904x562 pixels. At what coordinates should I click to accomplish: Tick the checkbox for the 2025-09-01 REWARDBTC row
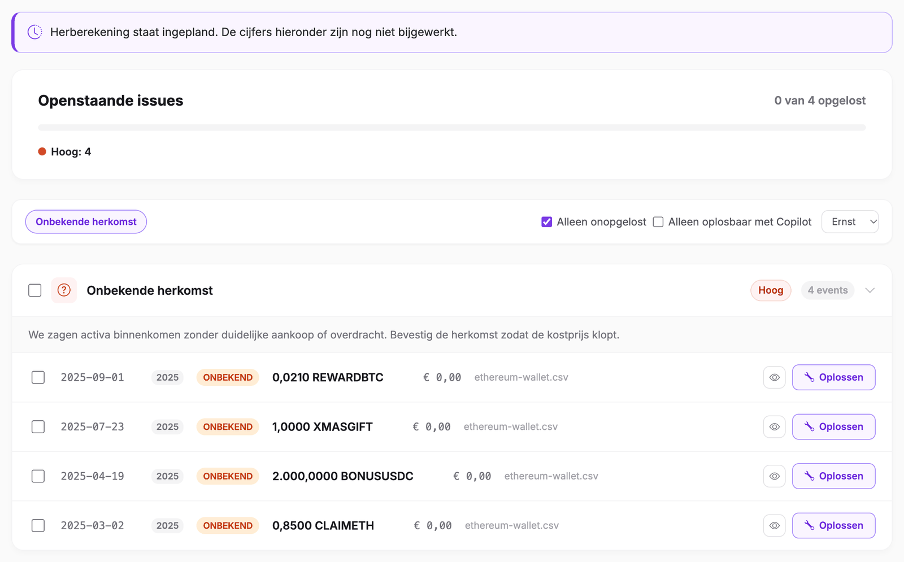click(38, 377)
